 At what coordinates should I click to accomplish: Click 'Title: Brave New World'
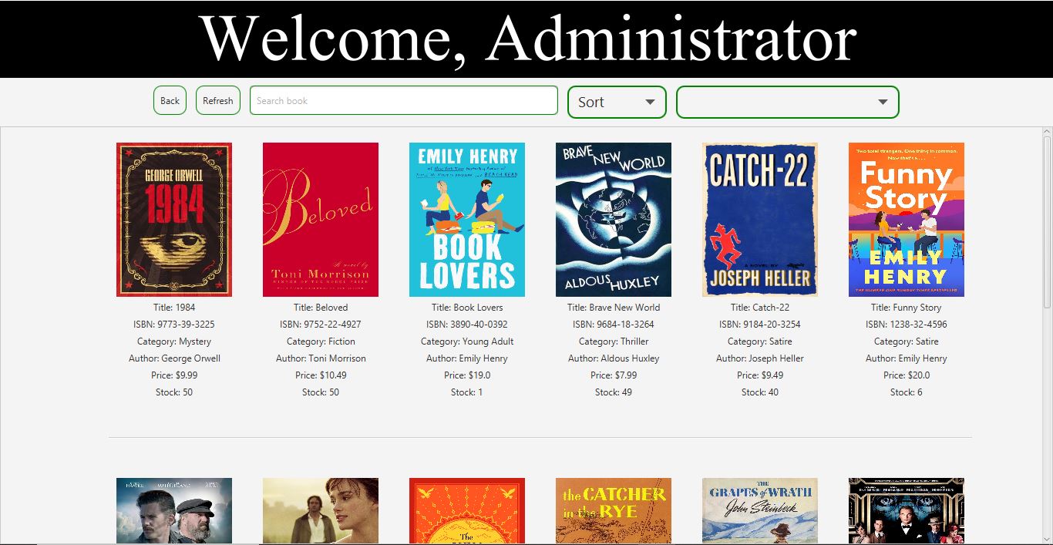(614, 308)
